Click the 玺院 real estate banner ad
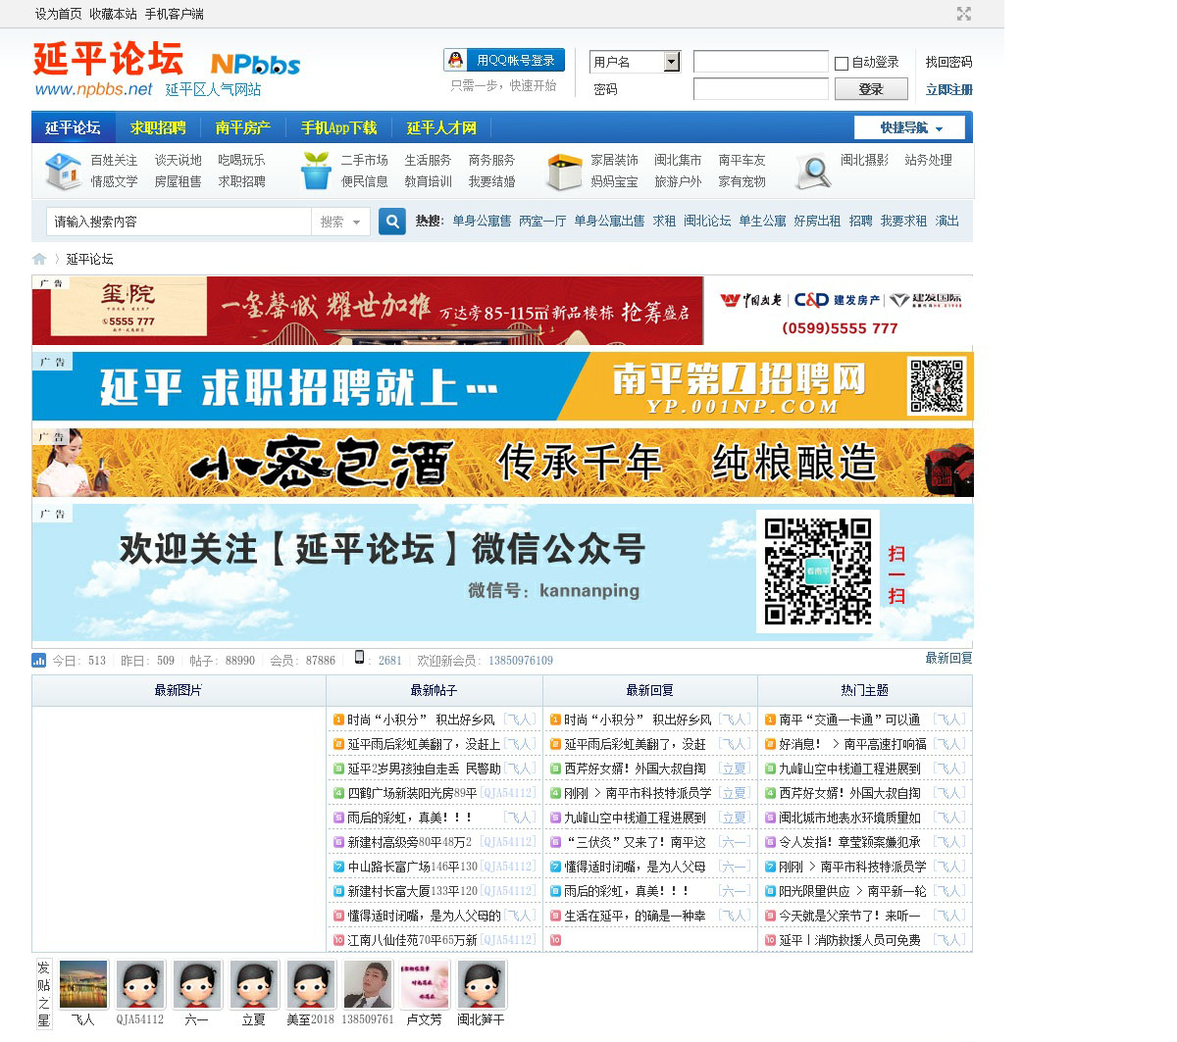Image resolution: width=1177 pixels, height=1042 pixels. point(502,311)
